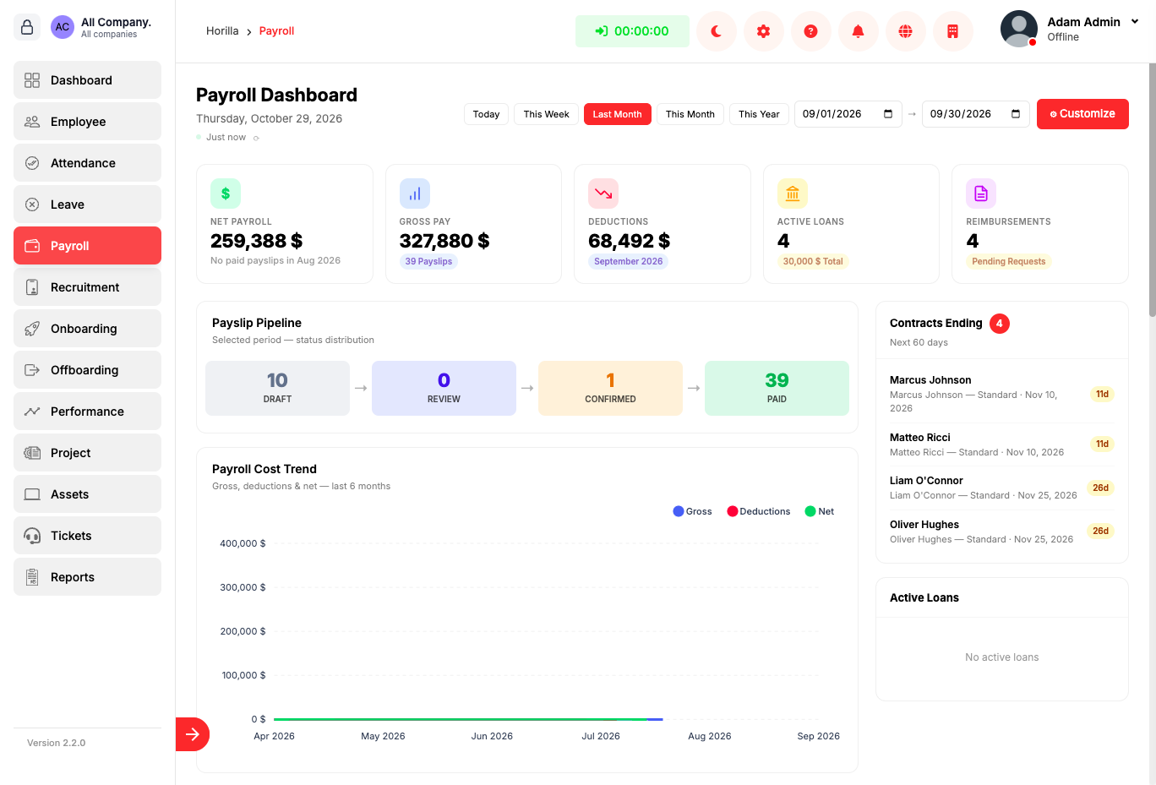Toggle Gross series in chart legend

pyautogui.click(x=692, y=511)
